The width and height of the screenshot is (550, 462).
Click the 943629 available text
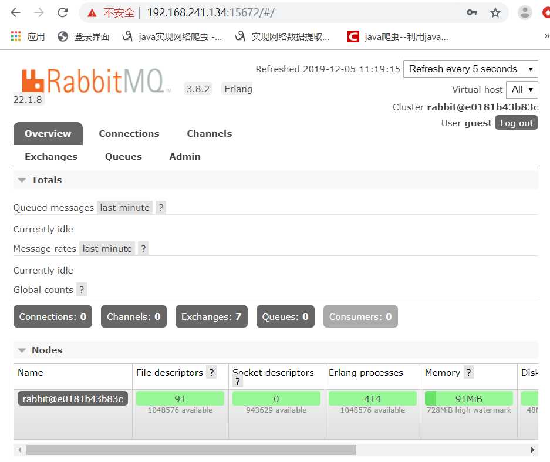click(276, 410)
